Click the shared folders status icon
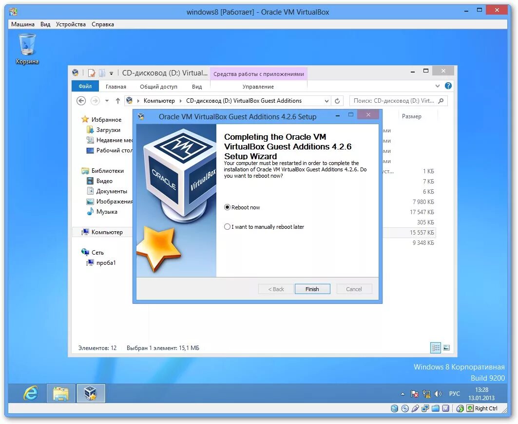This screenshot has width=518, height=424. tap(436, 408)
